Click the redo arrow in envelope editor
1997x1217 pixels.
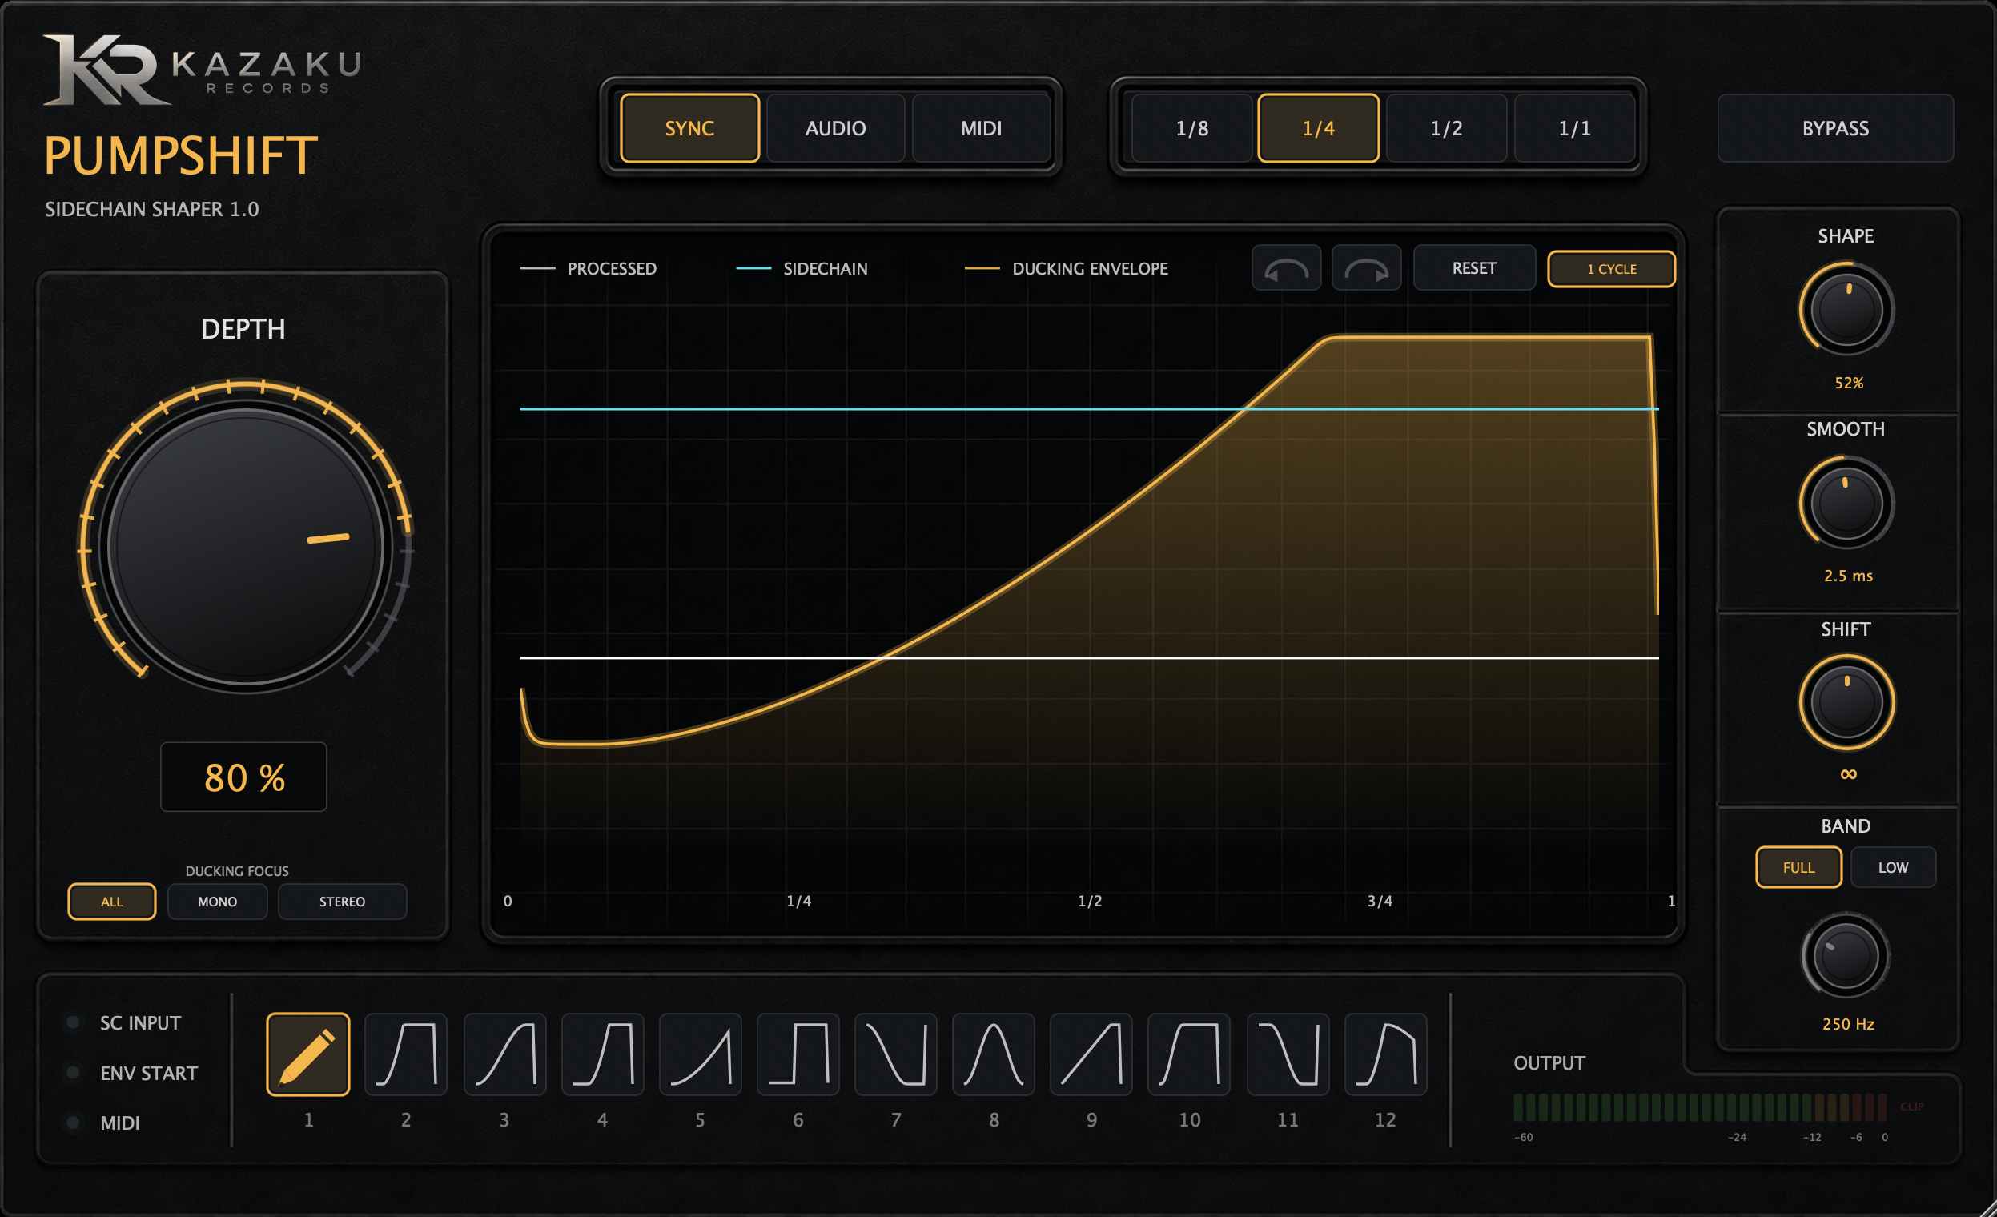[x=1367, y=268]
